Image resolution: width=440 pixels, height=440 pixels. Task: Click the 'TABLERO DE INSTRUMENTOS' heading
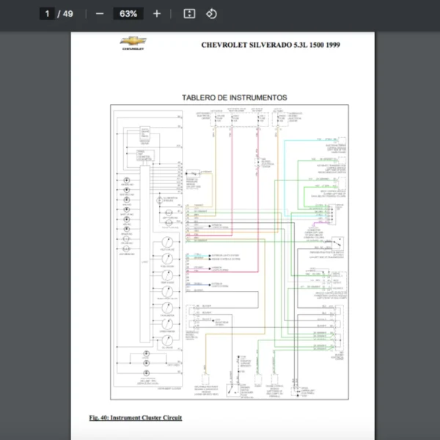click(x=234, y=98)
